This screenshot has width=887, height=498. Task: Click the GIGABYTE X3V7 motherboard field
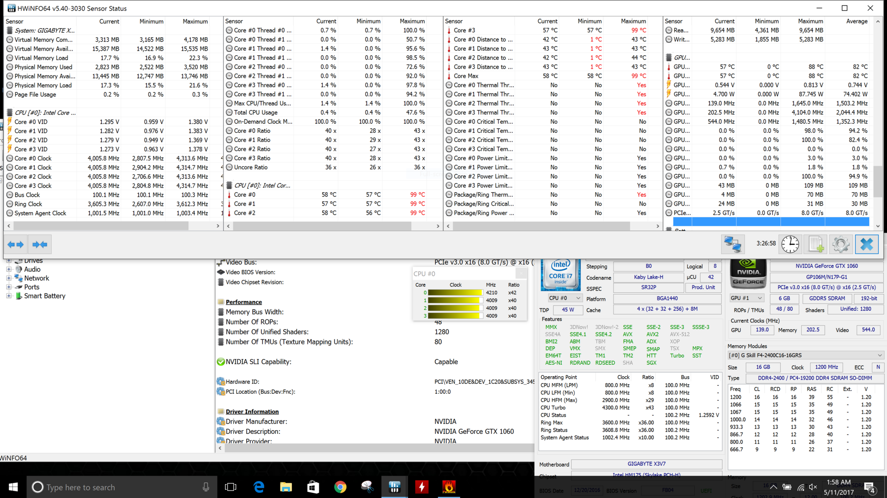coord(647,464)
